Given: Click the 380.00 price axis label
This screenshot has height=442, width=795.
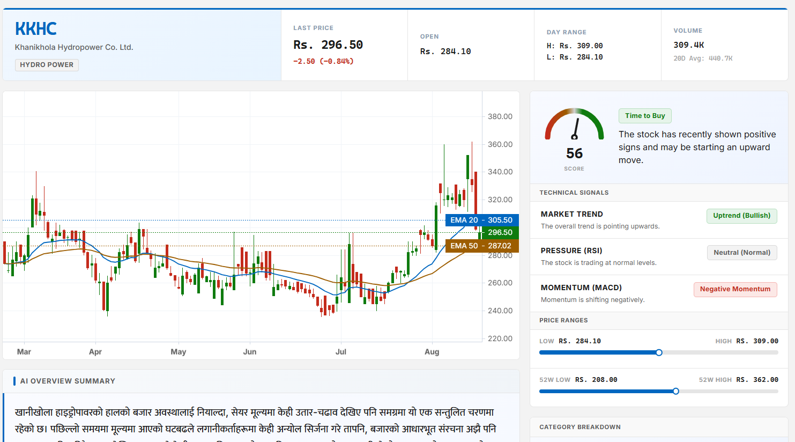Looking at the screenshot, I should [x=500, y=116].
